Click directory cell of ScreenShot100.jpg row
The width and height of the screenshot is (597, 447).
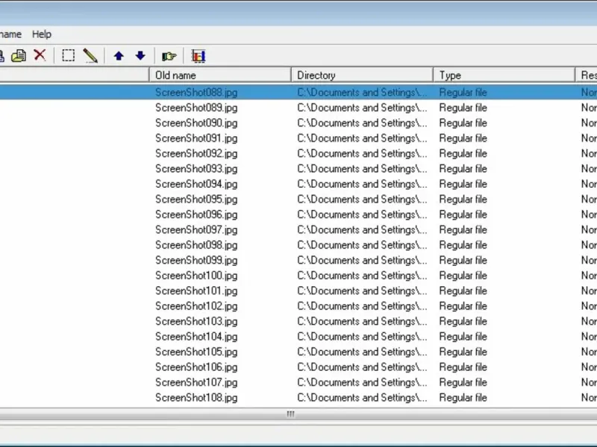point(362,275)
